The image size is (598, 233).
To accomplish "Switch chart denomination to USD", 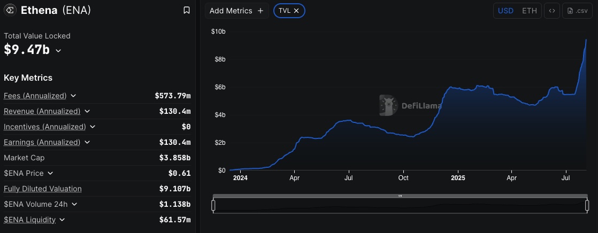I will click(505, 11).
